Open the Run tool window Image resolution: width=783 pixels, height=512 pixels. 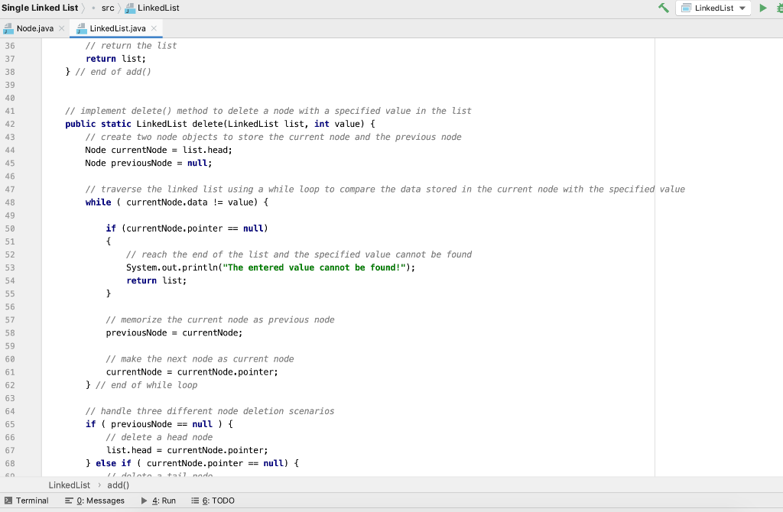click(x=158, y=501)
